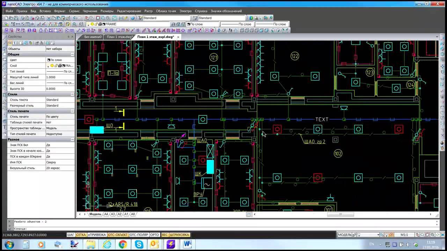Click the magnifier icon beside the layer box

click(x=74, y=24)
